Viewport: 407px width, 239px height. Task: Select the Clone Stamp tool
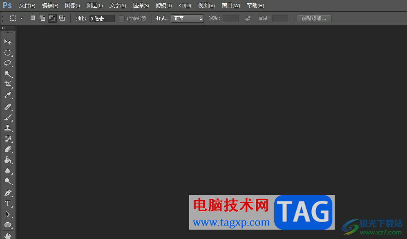[x=8, y=128]
